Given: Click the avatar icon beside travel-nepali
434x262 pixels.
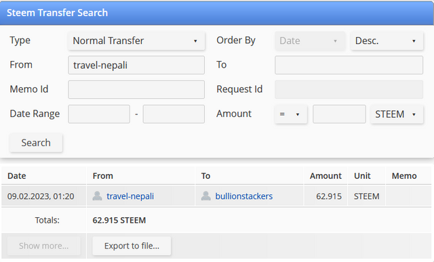Looking at the screenshot, I should (97, 196).
